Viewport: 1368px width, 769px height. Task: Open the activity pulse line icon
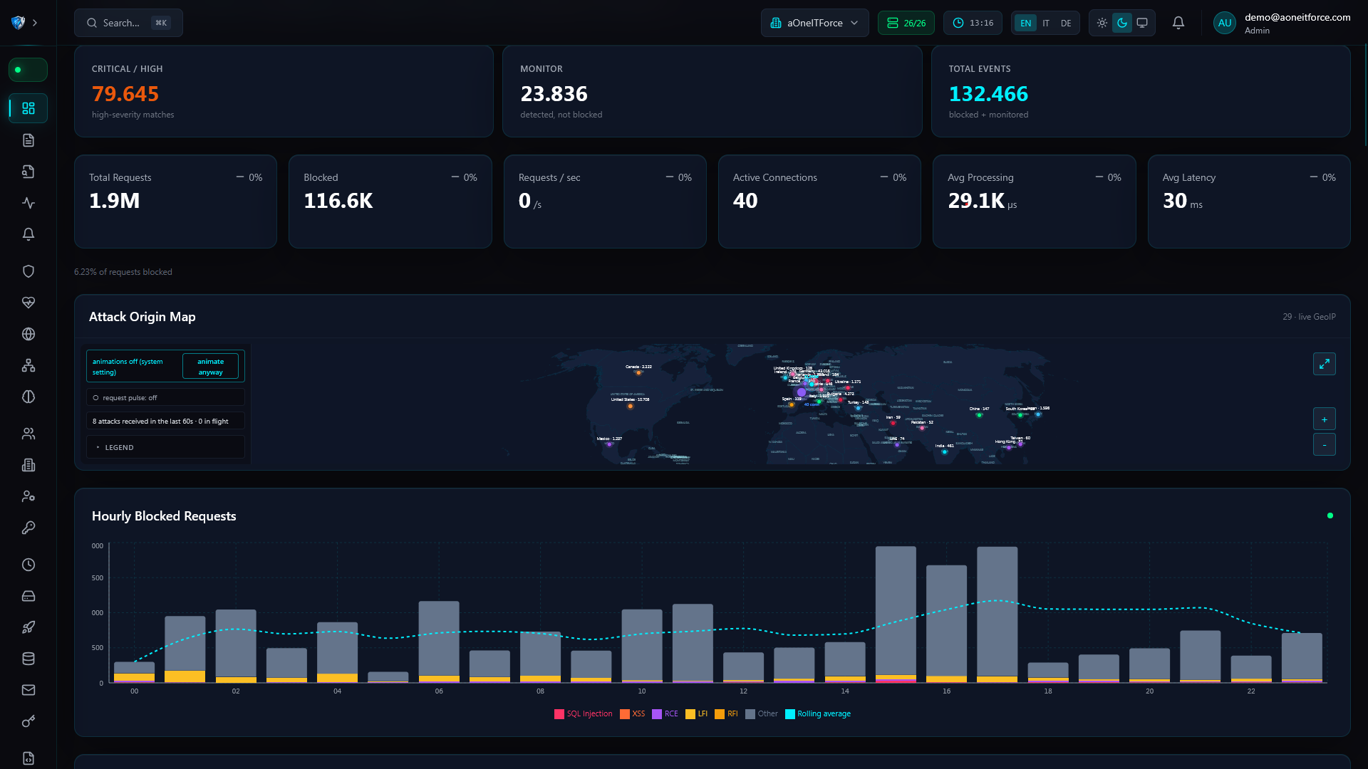point(28,203)
